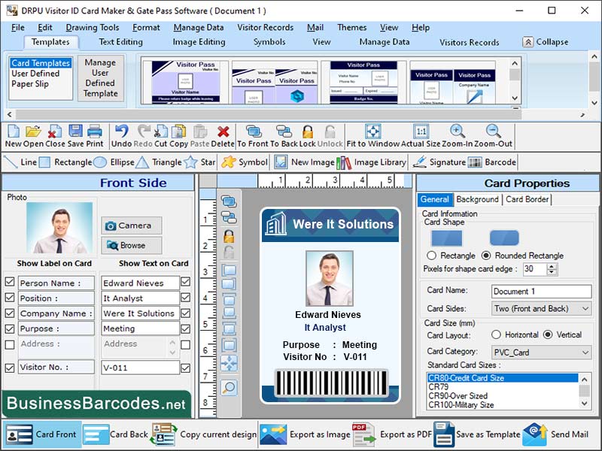Image resolution: width=602 pixels, height=451 pixels.
Task: Zoom-Out of the card
Action: (x=493, y=132)
